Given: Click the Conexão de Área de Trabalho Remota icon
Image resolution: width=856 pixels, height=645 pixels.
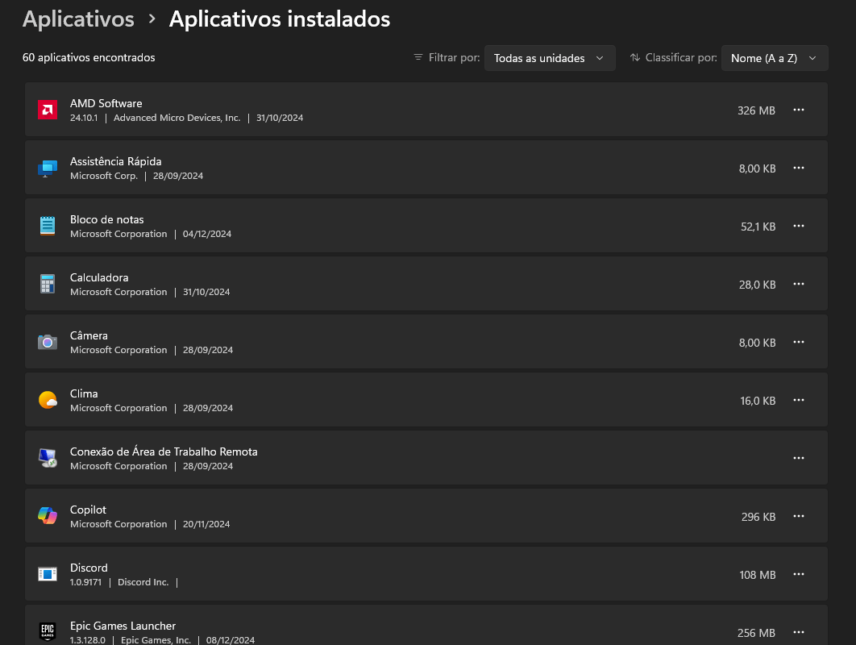Looking at the screenshot, I should pyautogui.click(x=48, y=458).
